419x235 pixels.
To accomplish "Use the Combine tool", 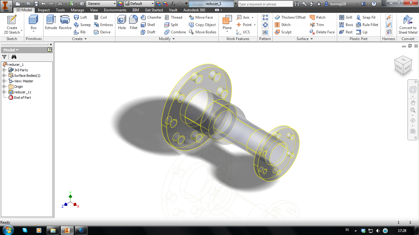I will point(175,32).
